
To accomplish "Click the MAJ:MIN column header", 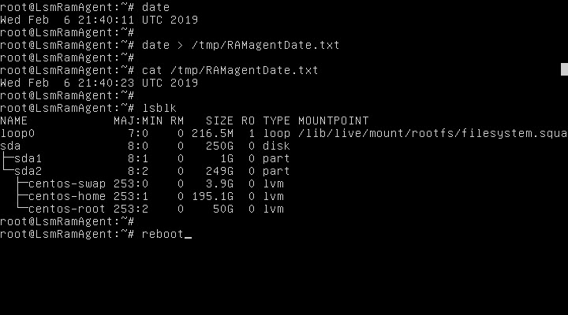I will (138, 120).
